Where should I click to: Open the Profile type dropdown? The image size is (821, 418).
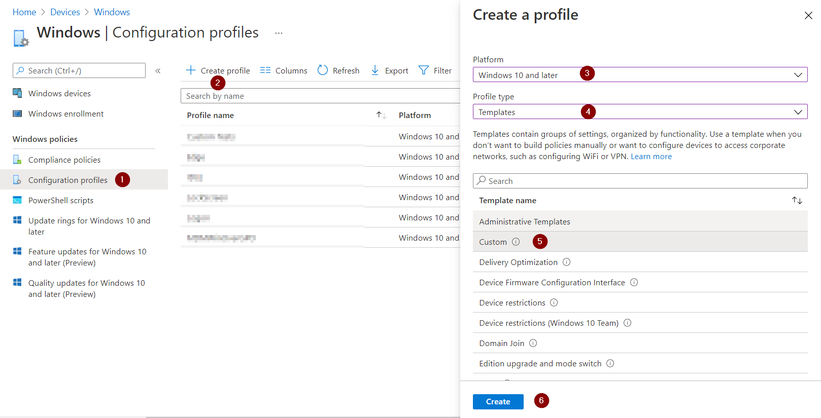click(640, 111)
